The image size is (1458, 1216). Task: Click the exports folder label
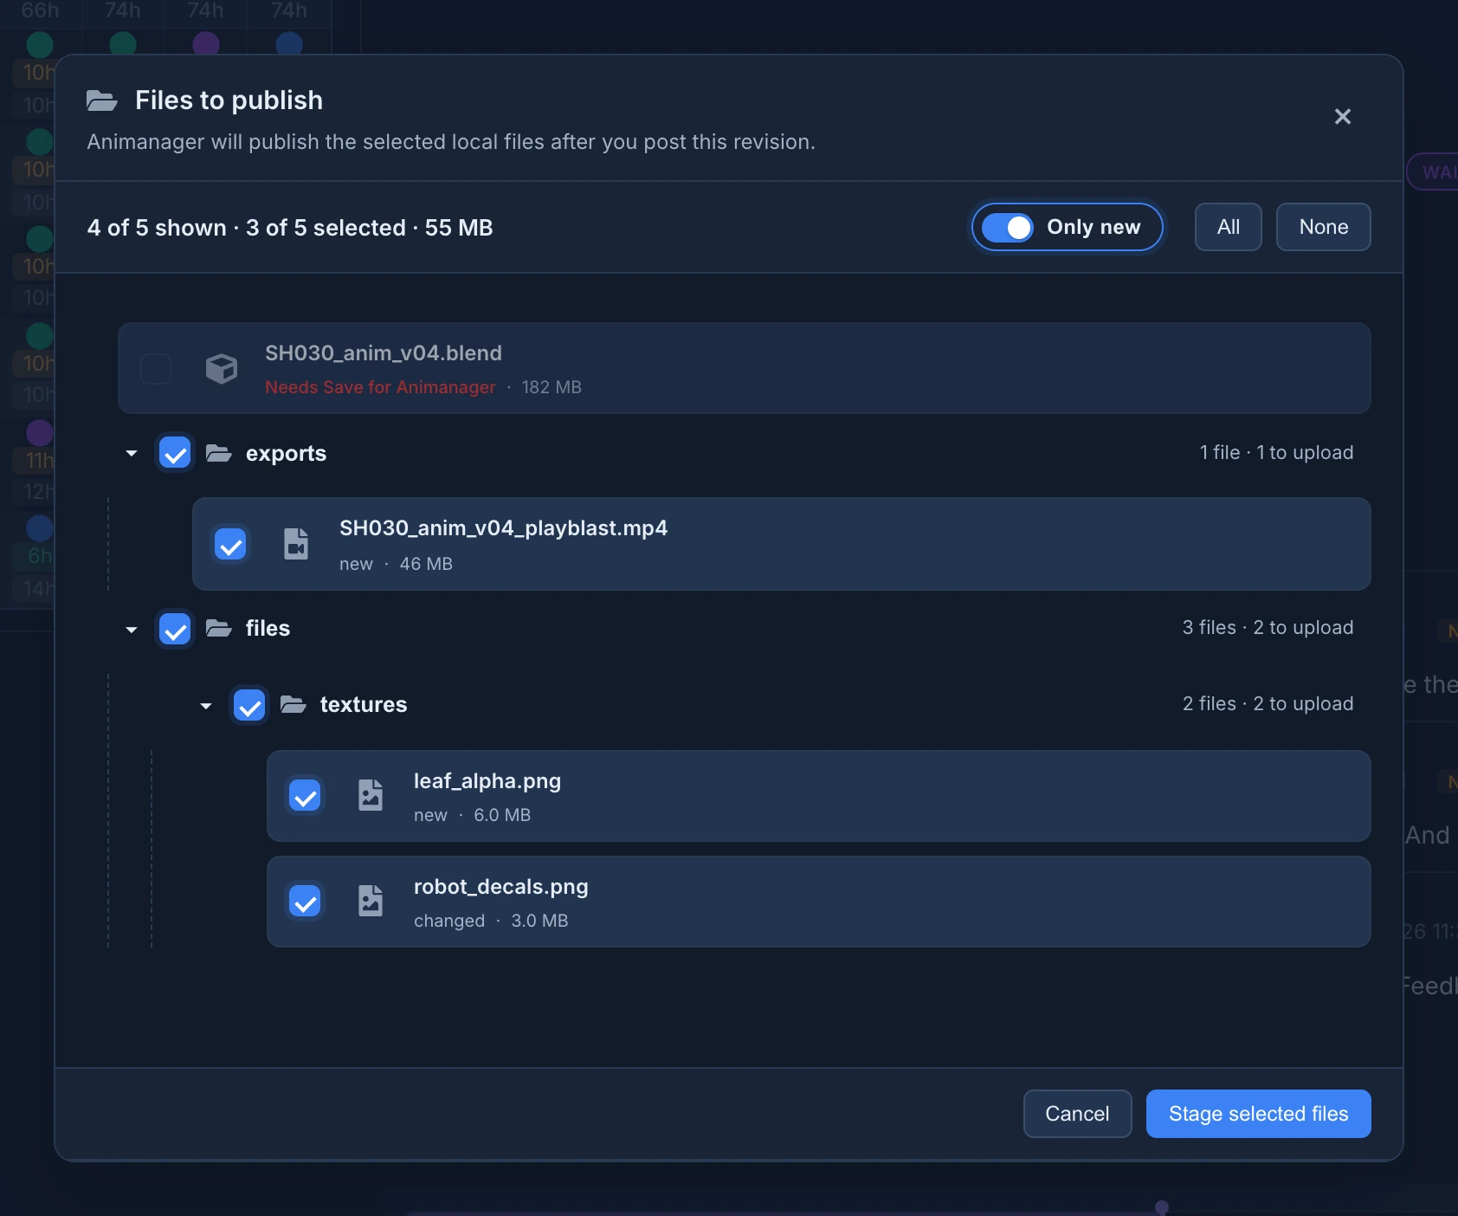tap(286, 454)
